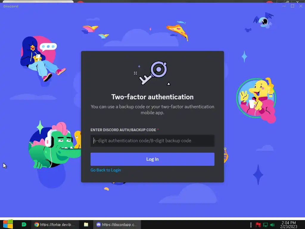
Task: Open the network monitor tray icon
Action: pyautogui.click(x=265, y=225)
